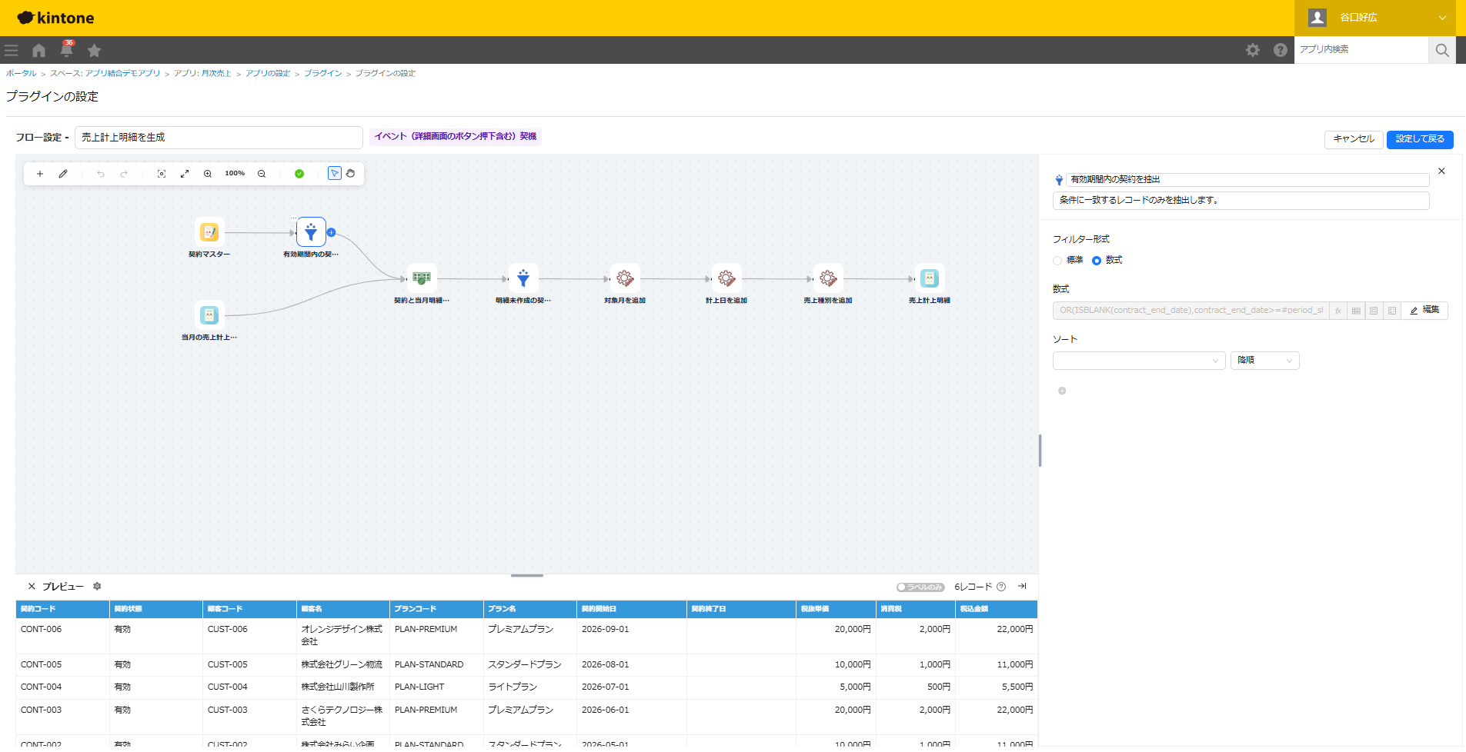Go to the kintone home portal
The width and height of the screenshot is (1466, 752).
38,50
